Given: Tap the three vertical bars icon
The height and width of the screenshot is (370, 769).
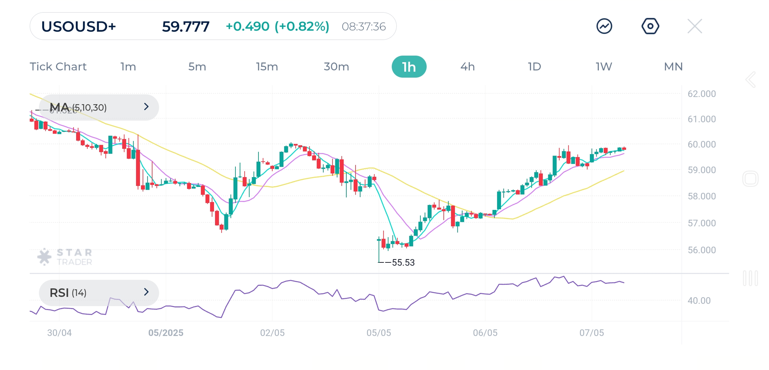Looking at the screenshot, I should click(x=750, y=278).
